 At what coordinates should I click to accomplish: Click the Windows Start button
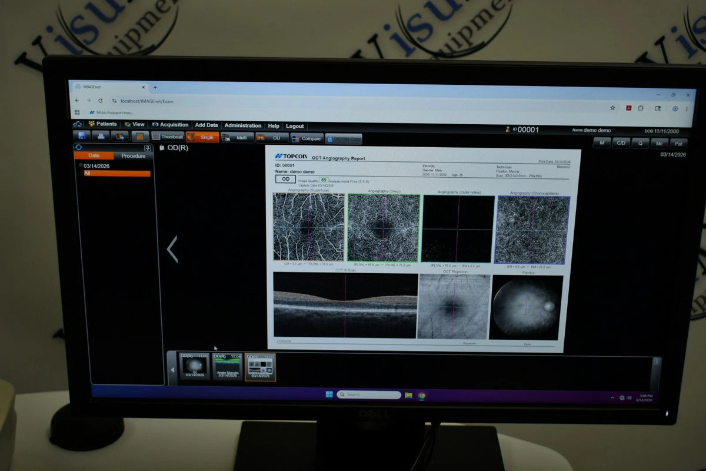[329, 394]
